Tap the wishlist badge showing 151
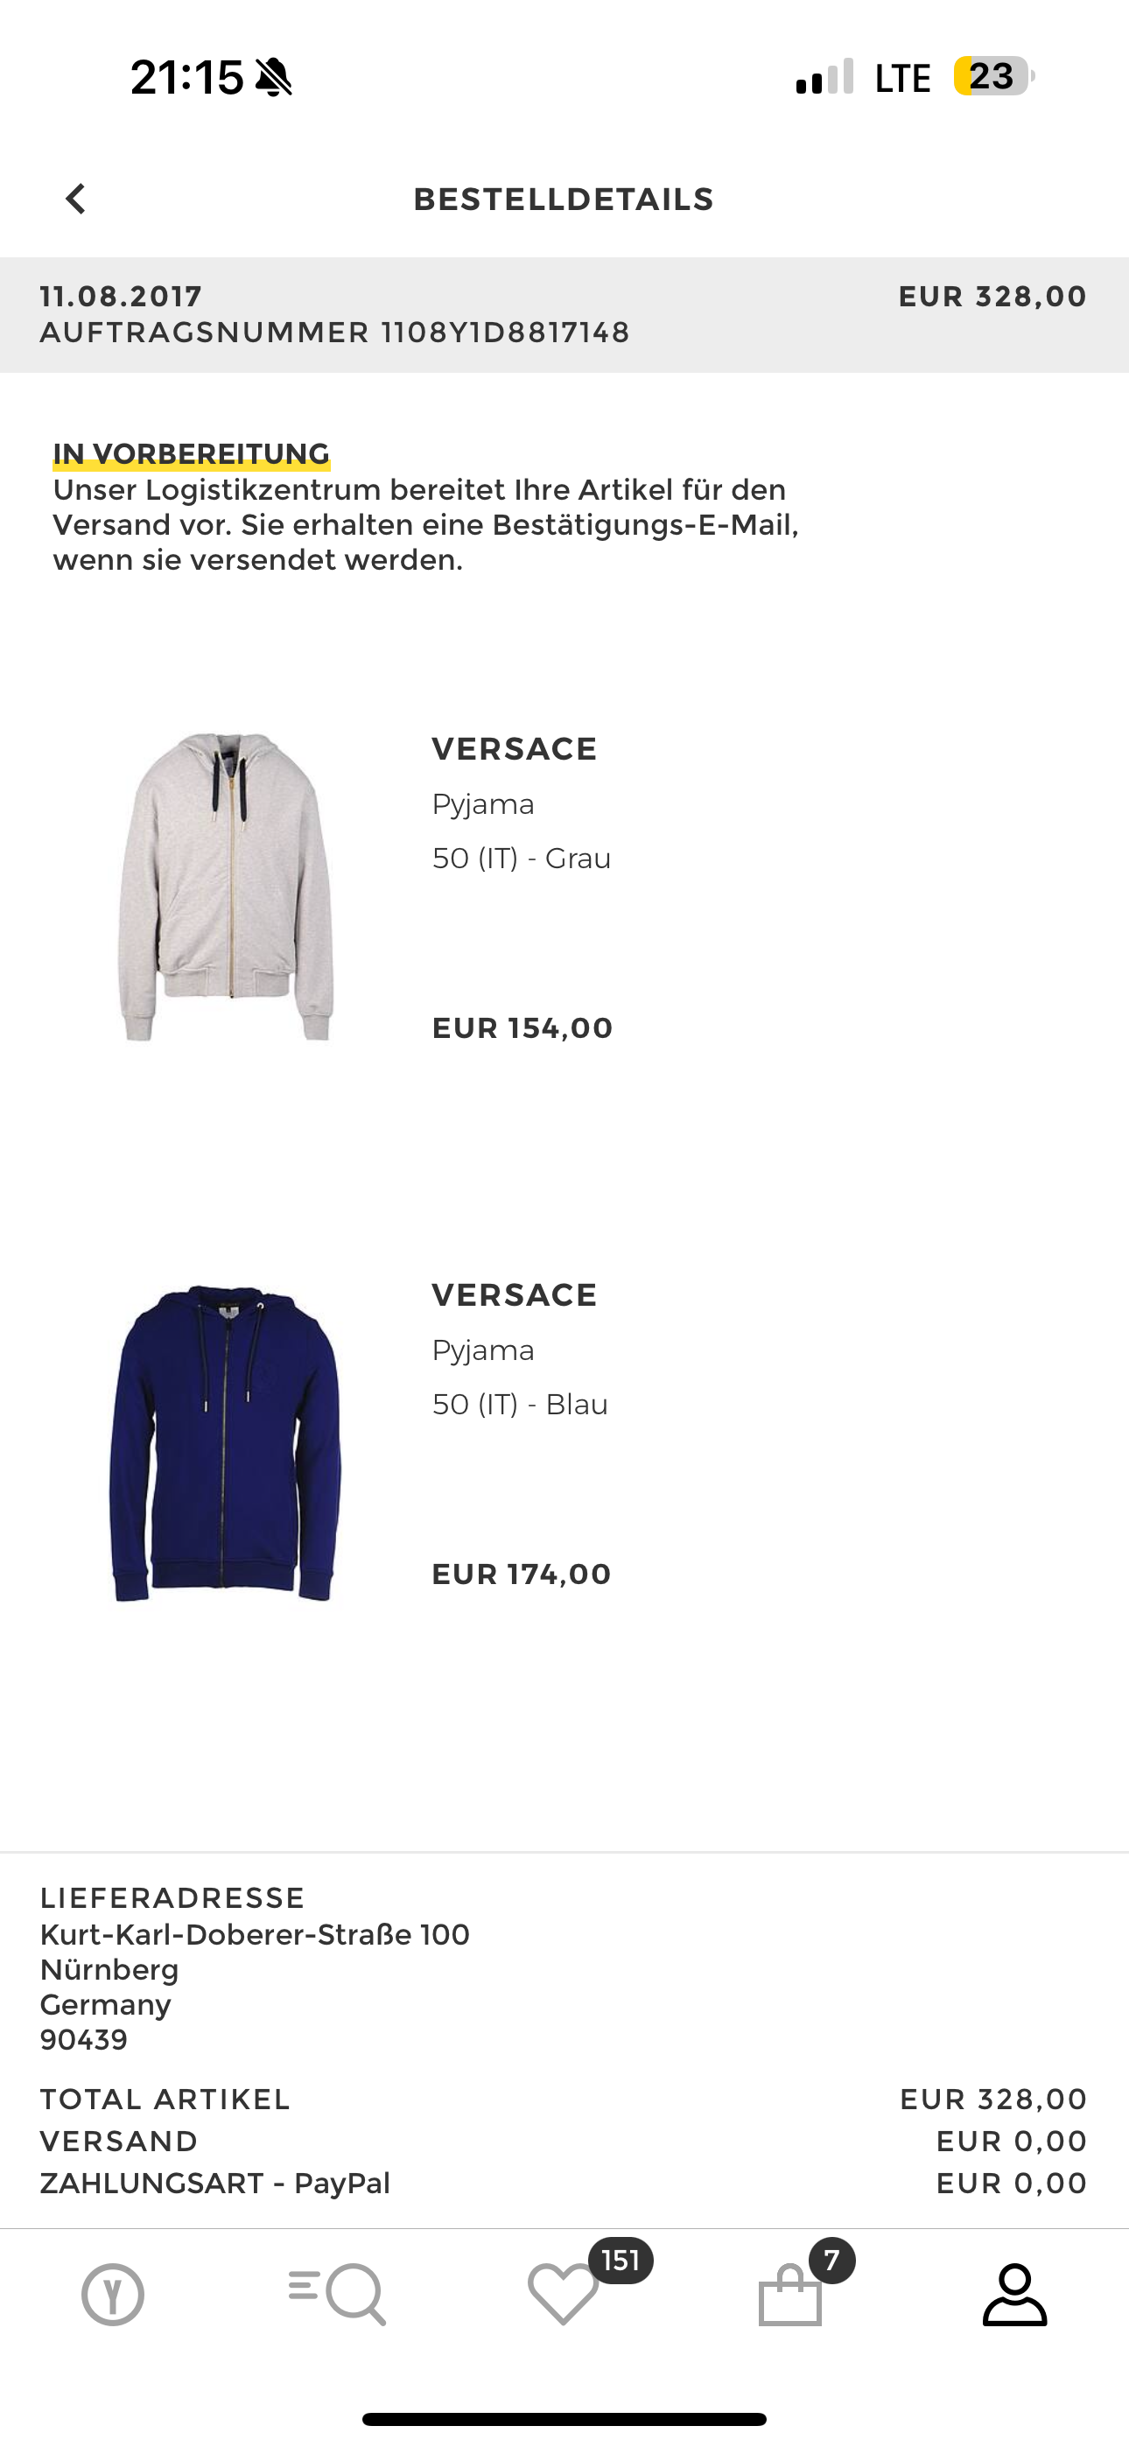The width and height of the screenshot is (1129, 2447). click(621, 2260)
